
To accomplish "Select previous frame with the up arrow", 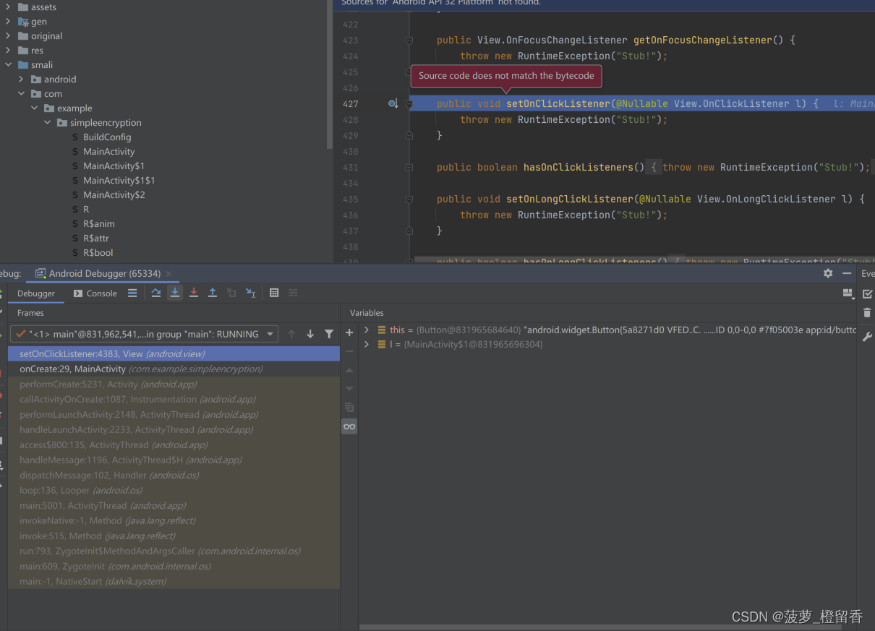I will [x=291, y=334].
